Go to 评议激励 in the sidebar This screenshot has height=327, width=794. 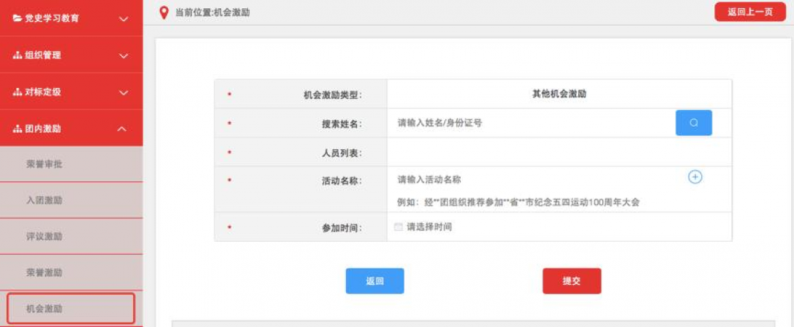(x=45, y=236)
